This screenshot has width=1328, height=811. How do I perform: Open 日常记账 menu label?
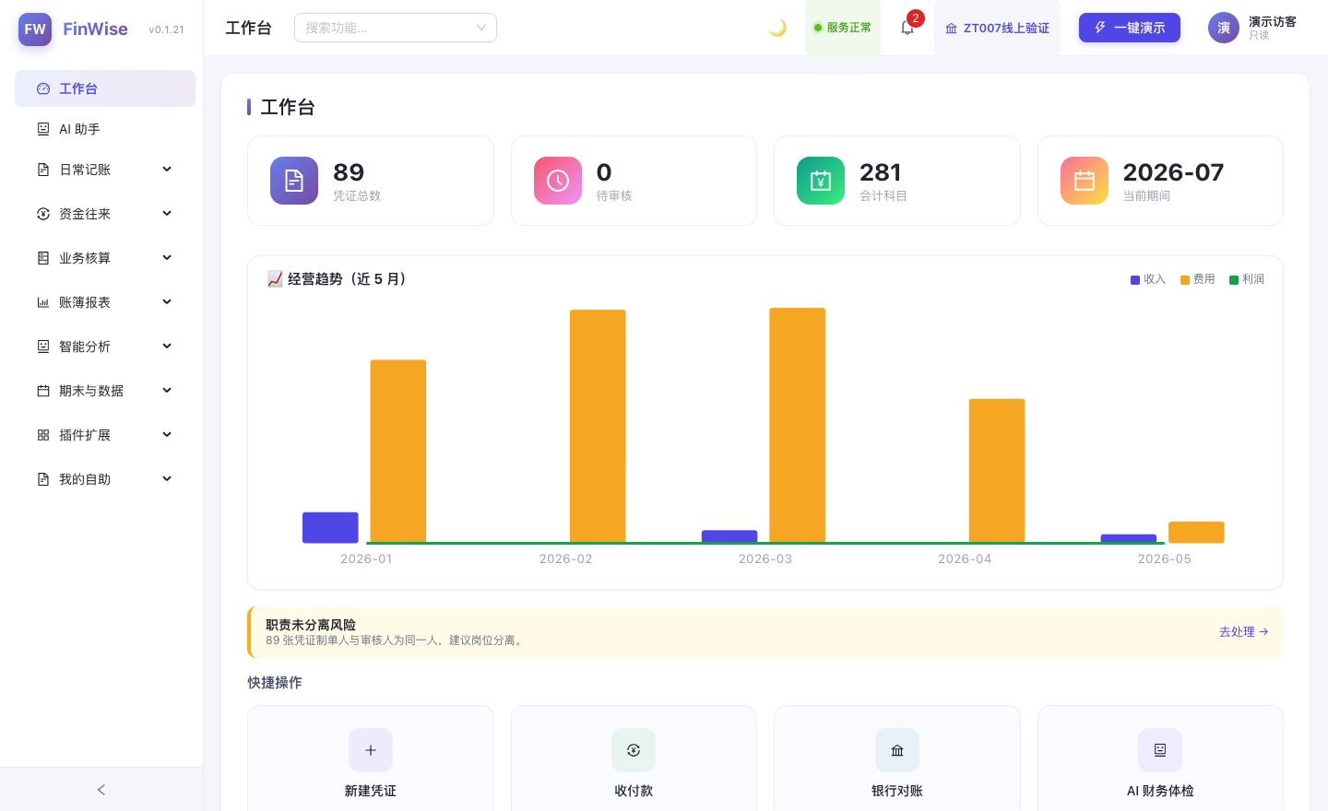pyautogui.click(x=85, y=170)
